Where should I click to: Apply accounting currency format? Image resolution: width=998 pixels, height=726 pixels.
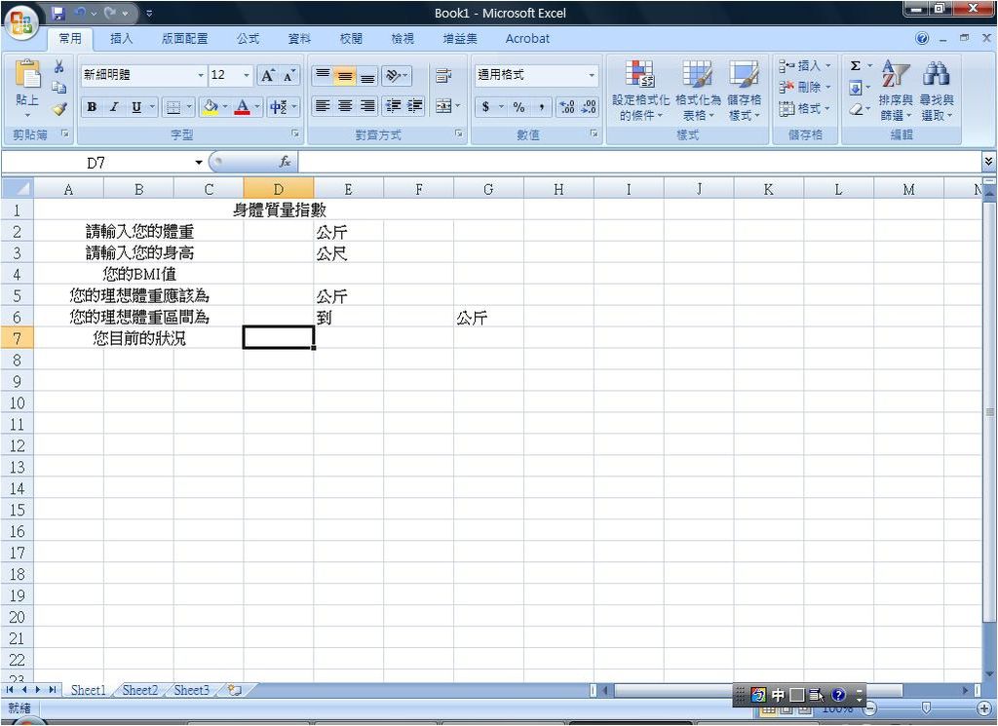point(485,107)
